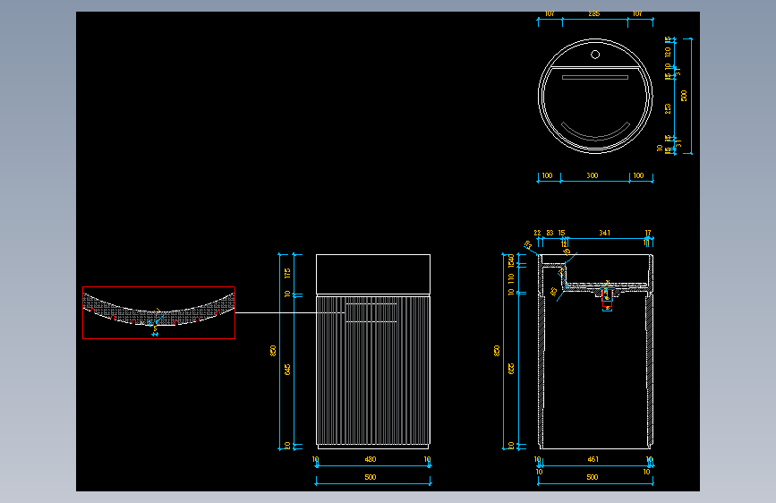Select the 500 overall width under section view
Viewport: 776px width, 503px height.
point(593,477)
